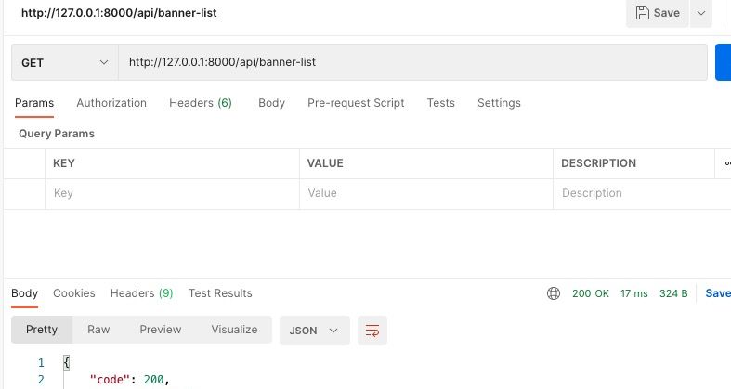Viewport: 731px width, 389px height.
Task: Click the Save Response link
Action: [717, 293]
